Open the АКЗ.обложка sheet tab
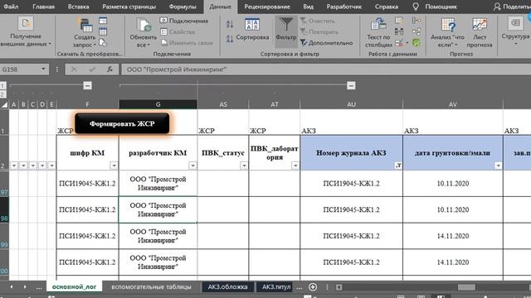This screenshot has height=298, width=531. pos(227,287)
